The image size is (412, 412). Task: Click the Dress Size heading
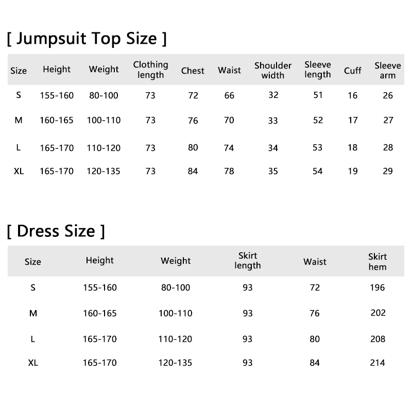click(56, 231)
